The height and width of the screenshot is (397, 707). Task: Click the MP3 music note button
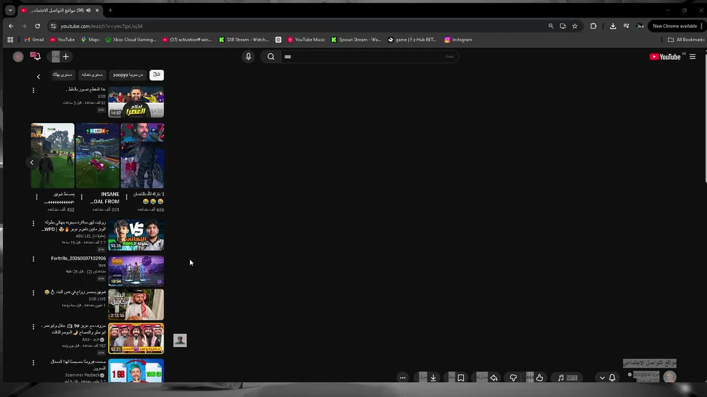pyautogui.click(x=568, y=378)
